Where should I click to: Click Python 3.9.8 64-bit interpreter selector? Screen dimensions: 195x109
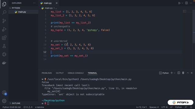12,107
